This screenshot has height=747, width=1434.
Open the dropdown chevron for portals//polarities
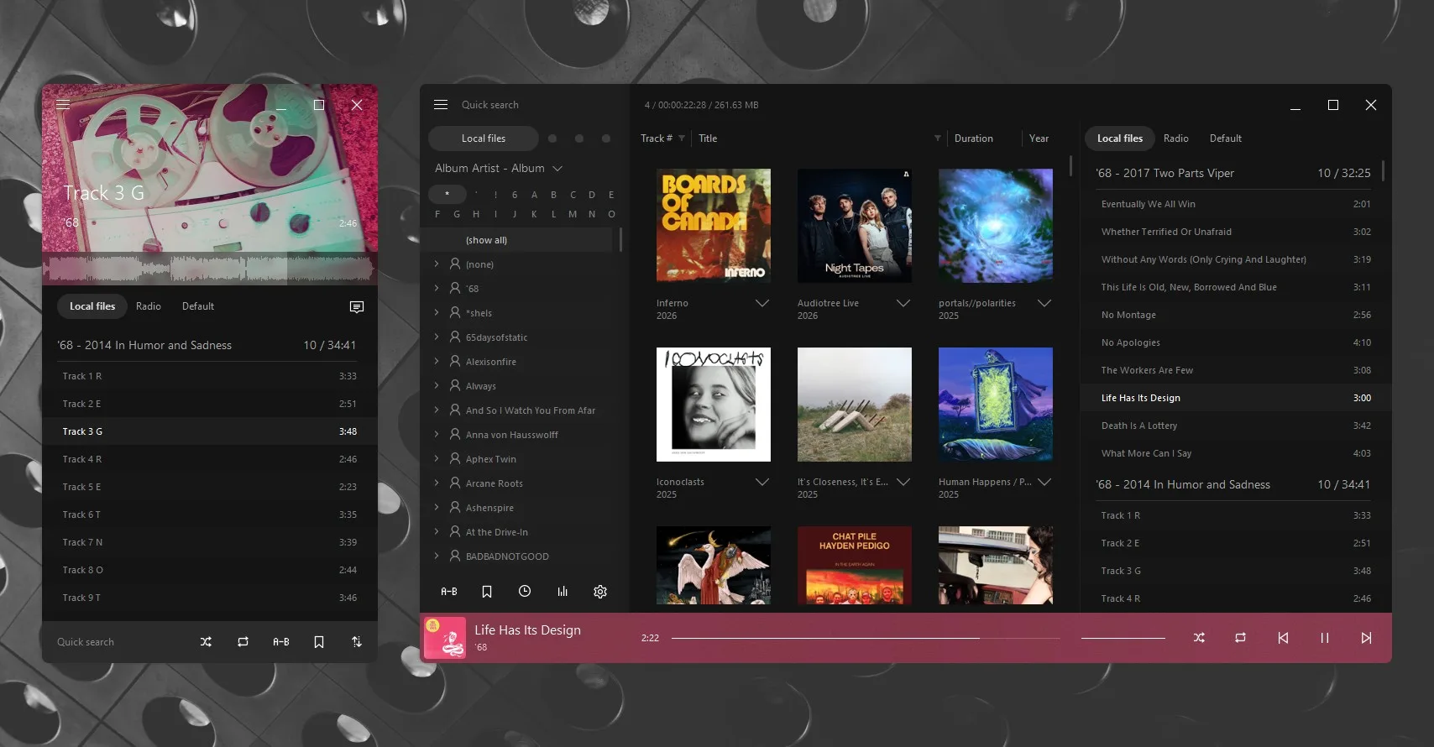click(x=1044, y=303)
